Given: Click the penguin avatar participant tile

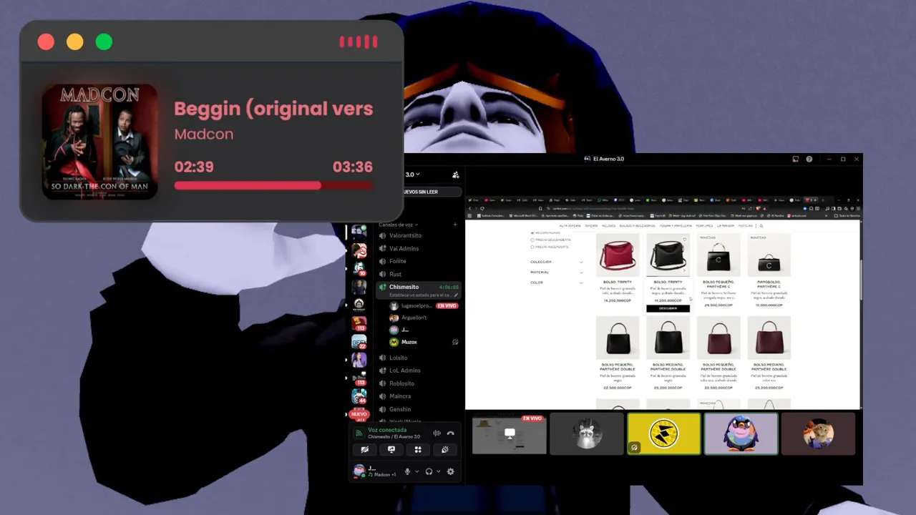Looking at the screenshot, I should (x=741, y=433).
